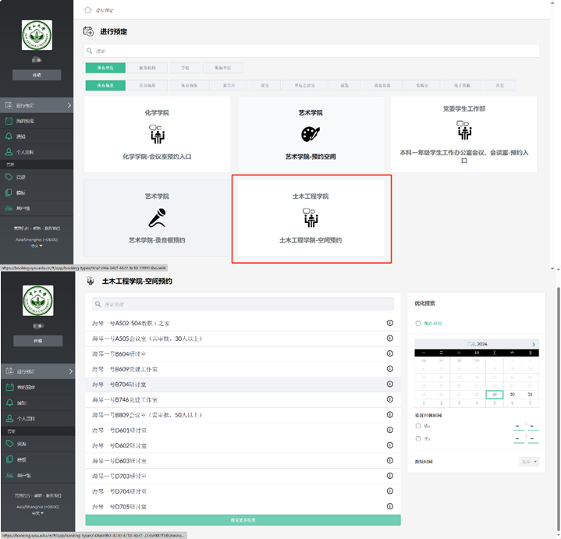
Task: Open the 持续时间 duration dropdown
Action: coord(529,462)
